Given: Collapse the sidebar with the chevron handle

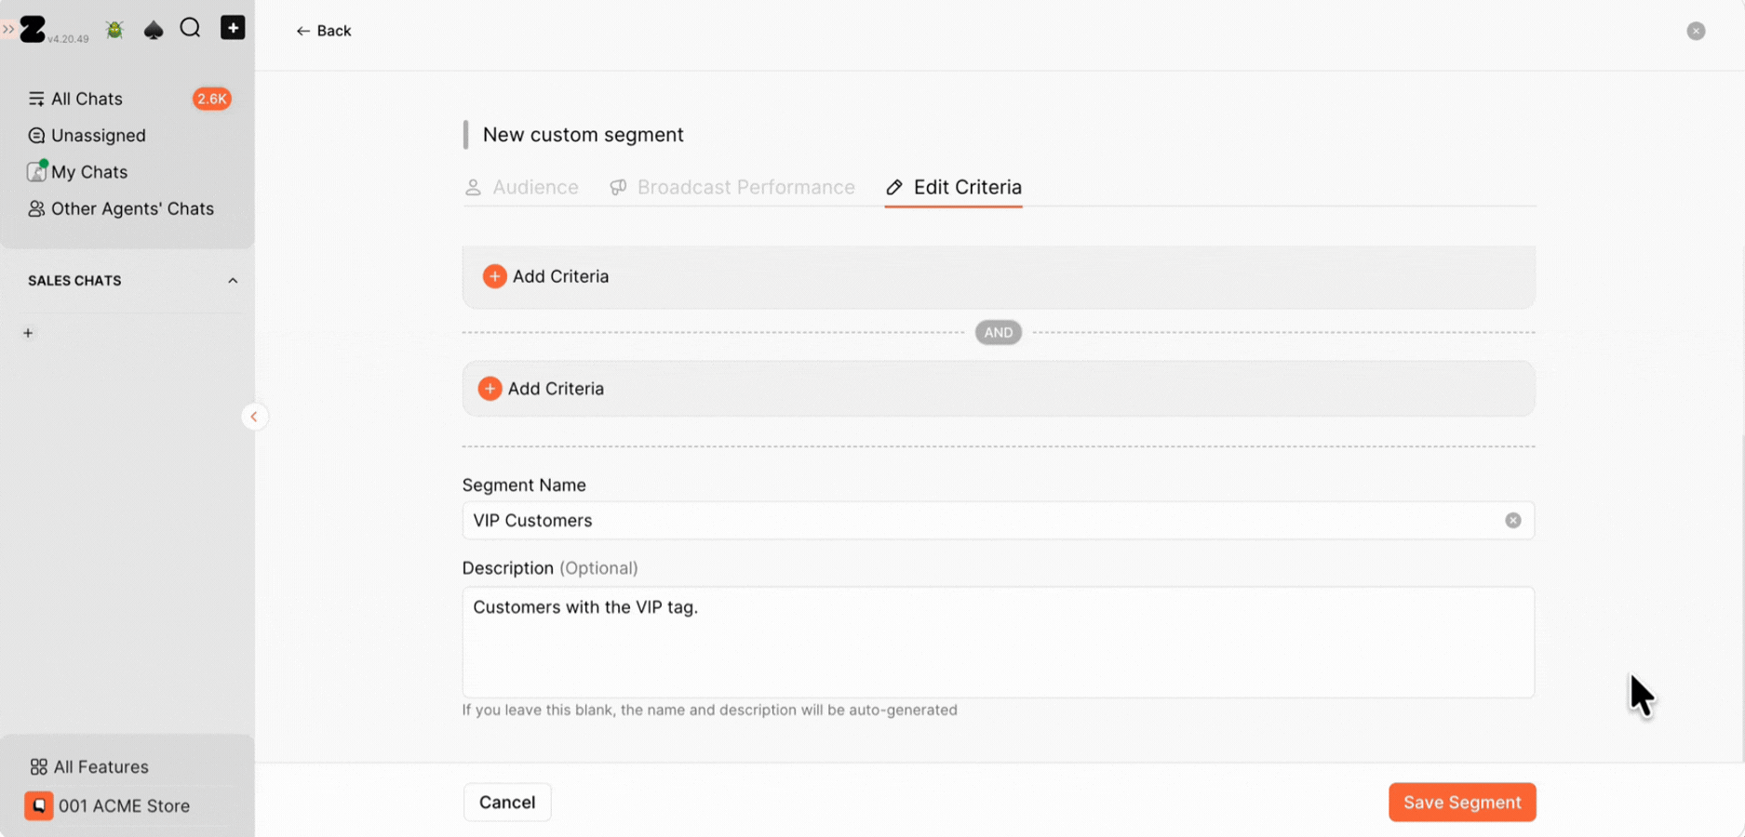Looking at the screenshot, I should (x=254, y=417).
